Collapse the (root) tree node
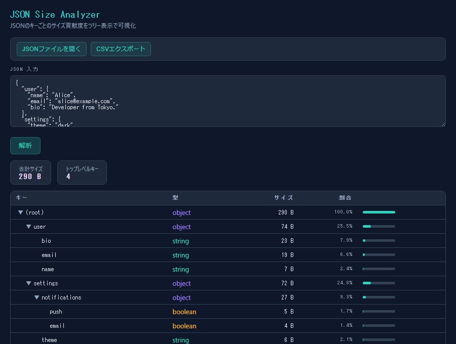 [x=20, y=212]
